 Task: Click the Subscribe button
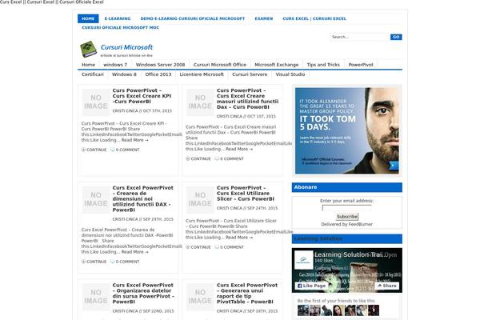click(x=347, y=217)
